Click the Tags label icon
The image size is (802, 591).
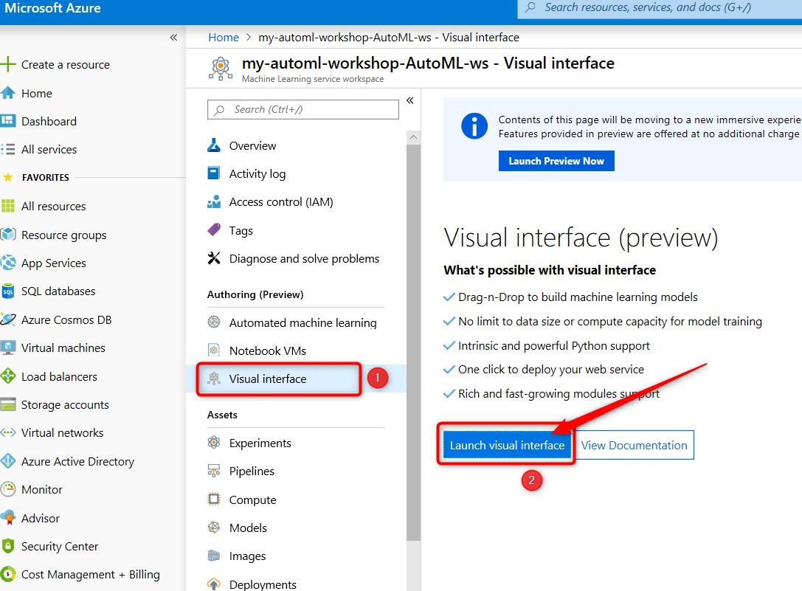(x=214, y=230)
